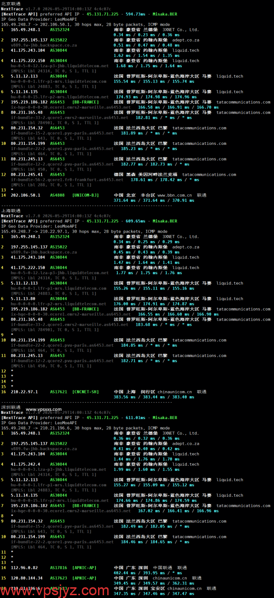Select the 182.49 ms latency value
The image size is (274, 598).
coord(132,527)
